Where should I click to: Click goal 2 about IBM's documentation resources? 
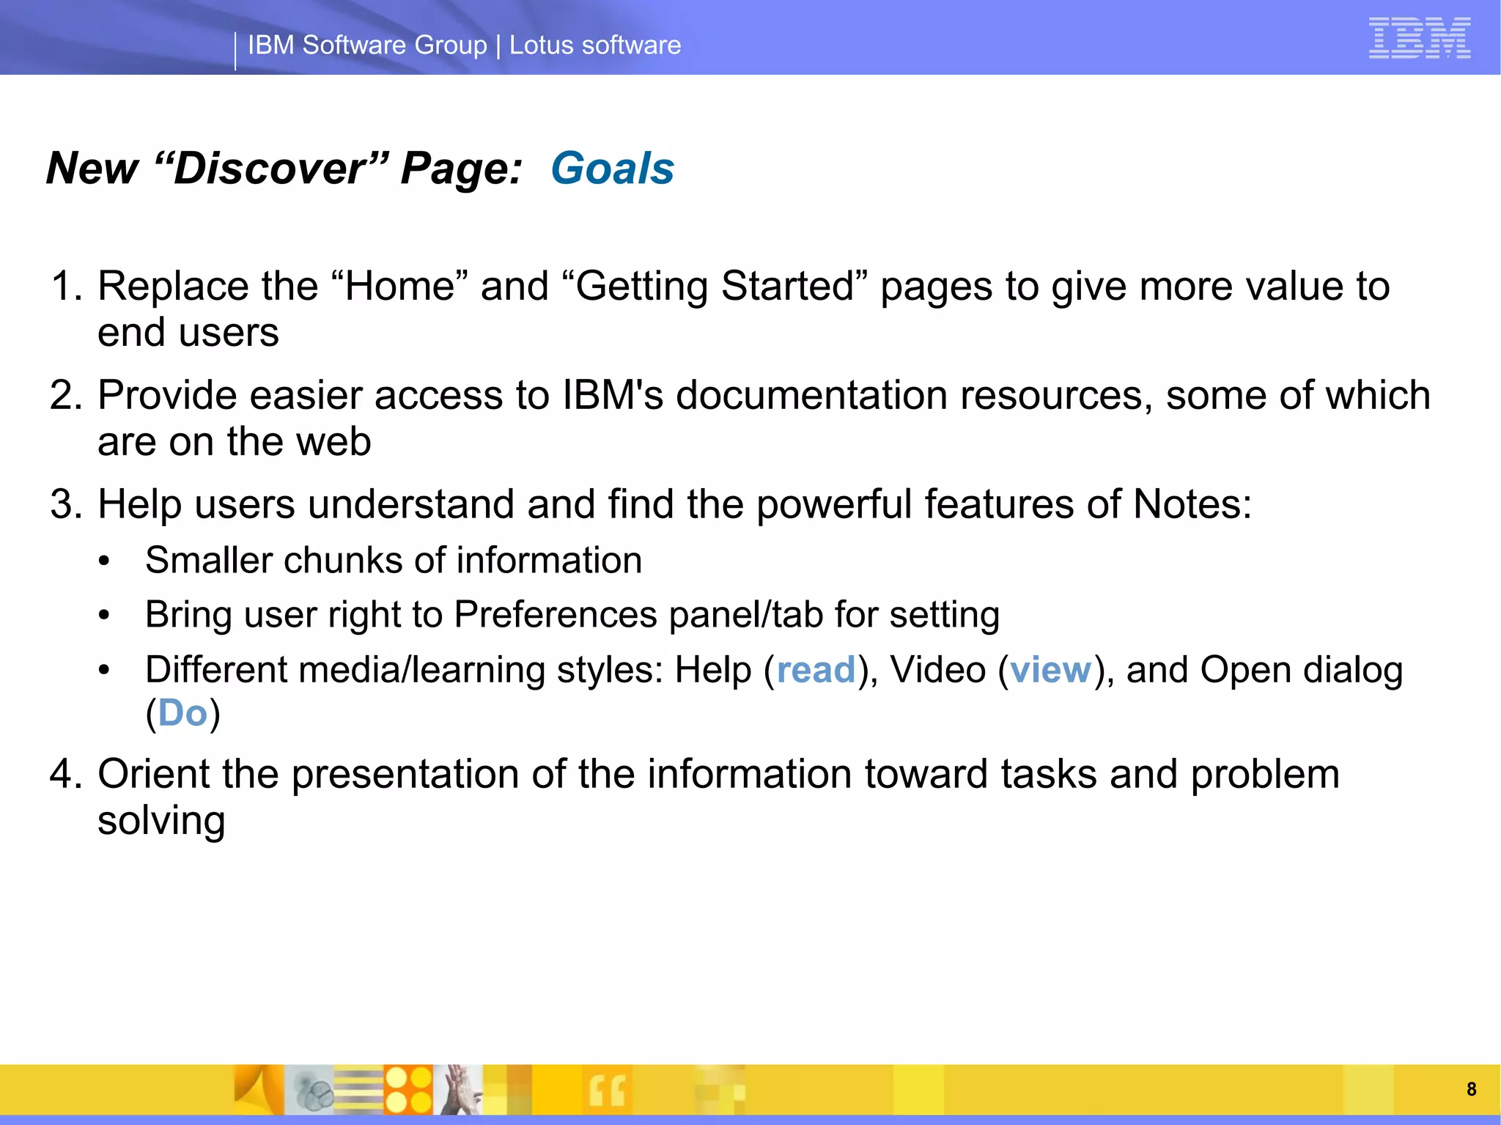tap(740, 418)
